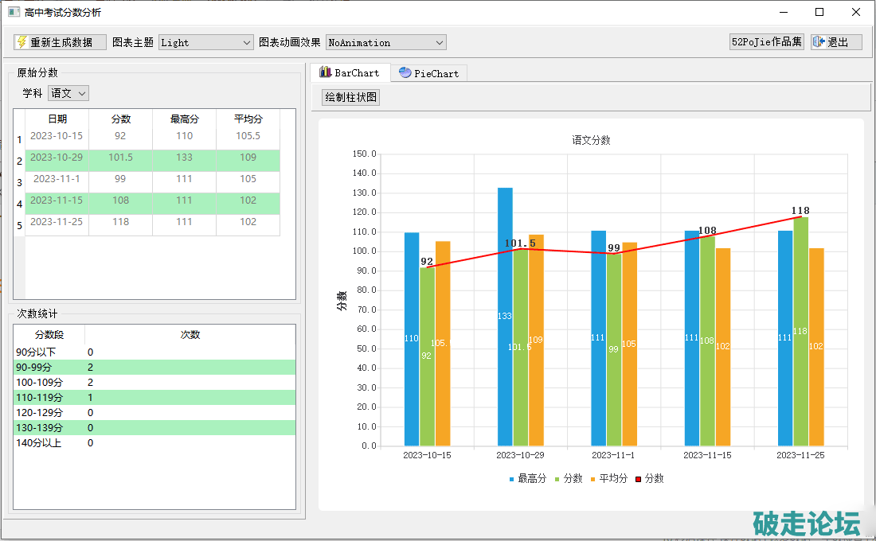Select the BarChart tab

point(350,73)
